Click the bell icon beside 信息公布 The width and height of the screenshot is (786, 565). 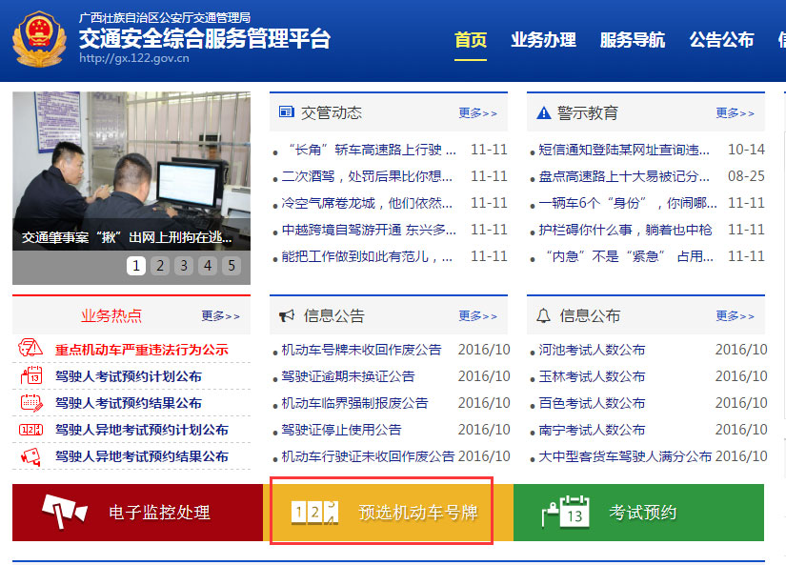tap(543, 315)
